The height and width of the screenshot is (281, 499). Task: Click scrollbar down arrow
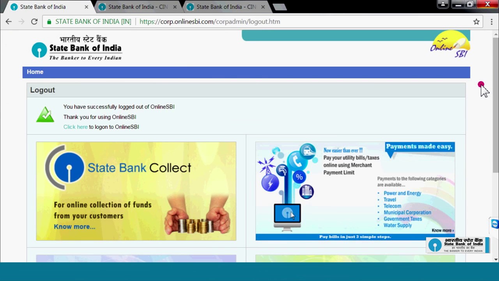[495, 259]
